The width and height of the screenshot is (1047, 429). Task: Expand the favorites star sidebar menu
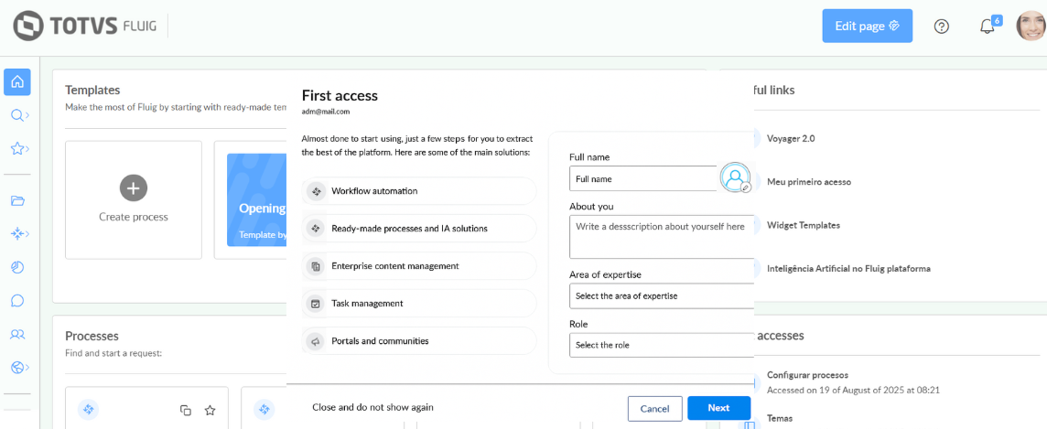pos(17,148)
